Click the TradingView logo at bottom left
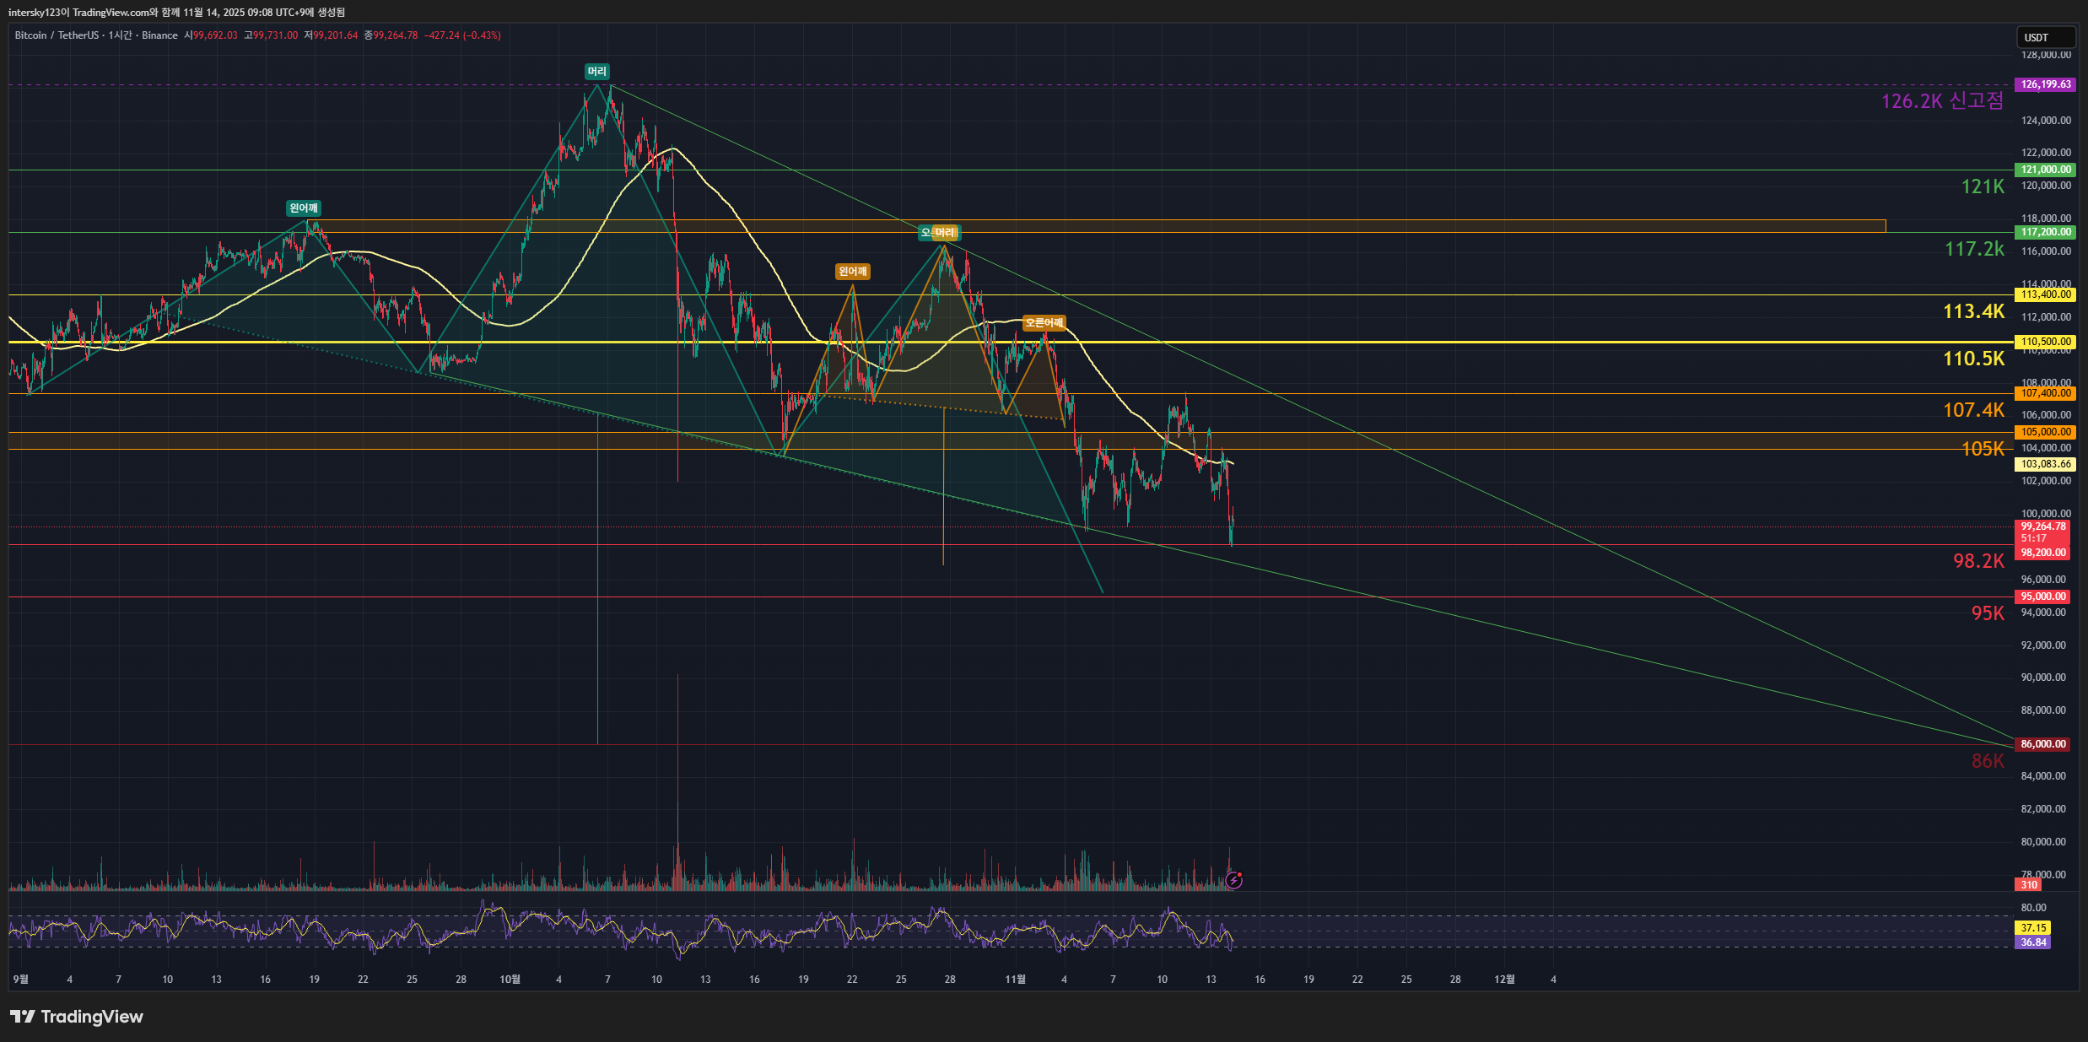This screenshot has height=1042, width=2088. point(77,1016)
